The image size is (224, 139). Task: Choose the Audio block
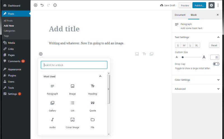click(52, 123)
